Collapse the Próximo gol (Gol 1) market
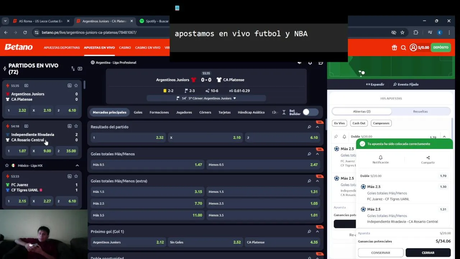This screenshot has width=460, height=259. (317, 232)
